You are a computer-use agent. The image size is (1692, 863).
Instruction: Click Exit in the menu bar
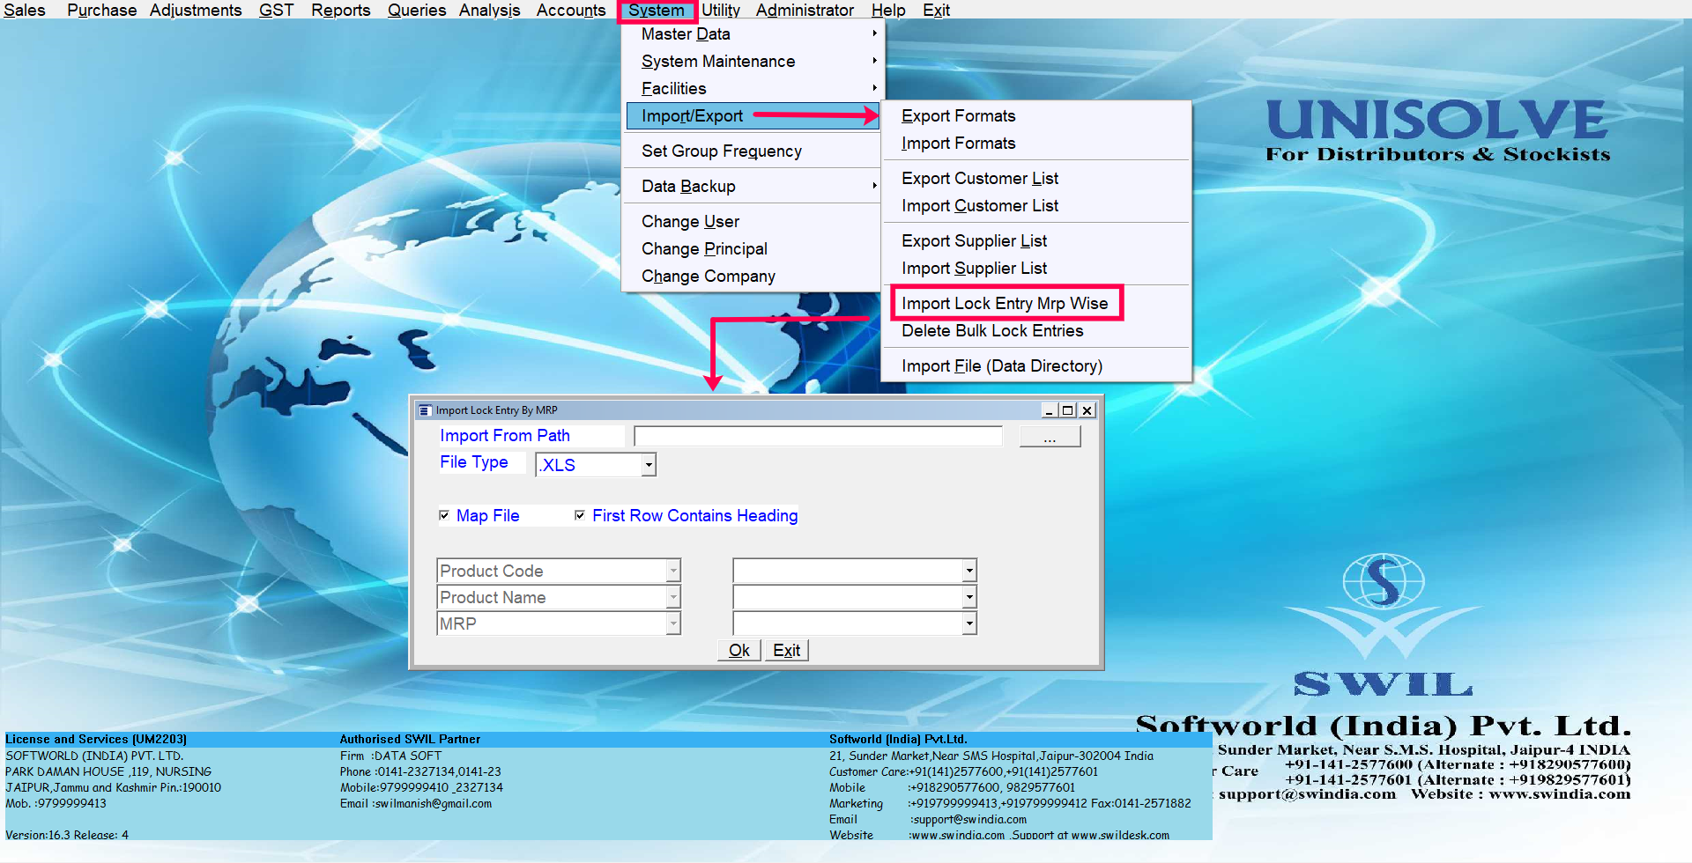(x=936, y=10)
